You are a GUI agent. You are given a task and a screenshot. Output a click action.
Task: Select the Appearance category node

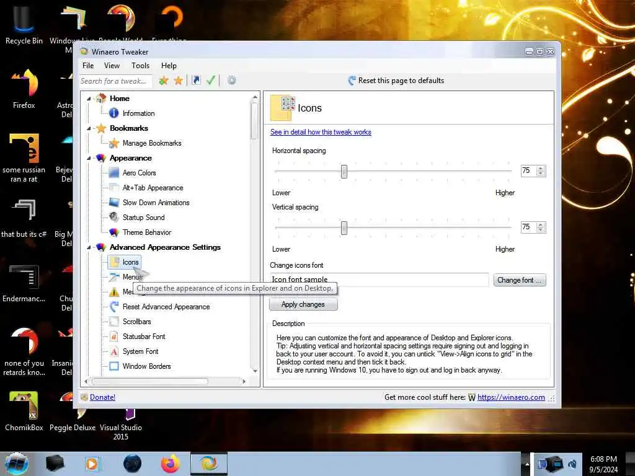130,158
